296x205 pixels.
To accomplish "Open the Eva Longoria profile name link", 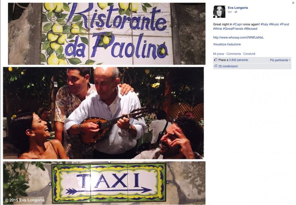I will coord(238,8).
